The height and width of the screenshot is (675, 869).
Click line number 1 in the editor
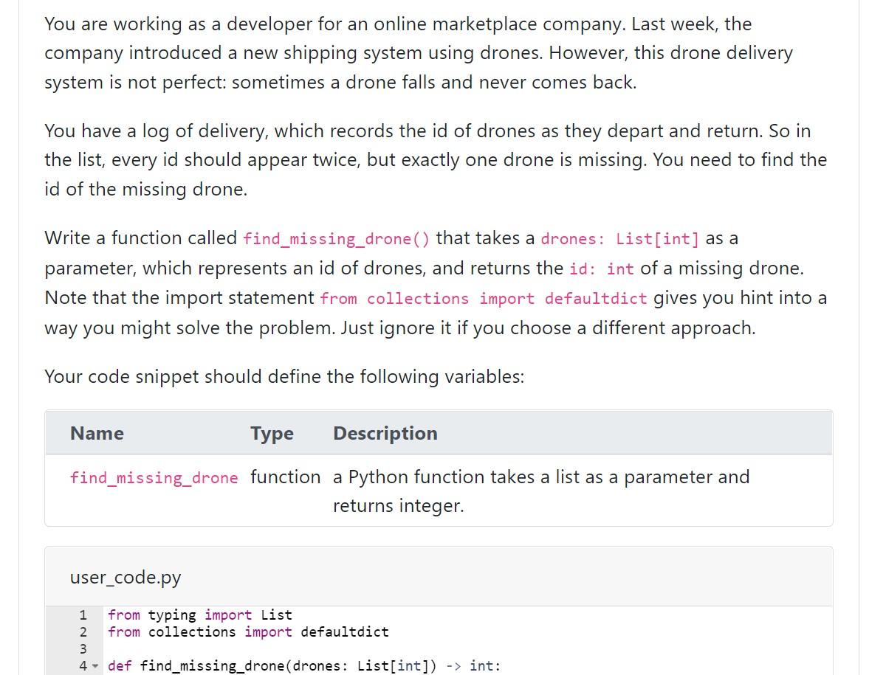pos(83,615)
